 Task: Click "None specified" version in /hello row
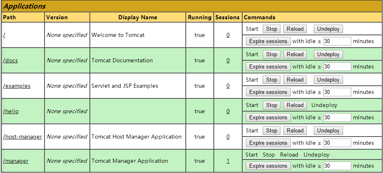(67, 111)
